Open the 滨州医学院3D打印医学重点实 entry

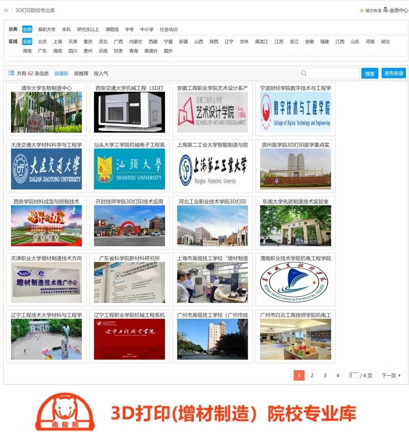point(295,145)
